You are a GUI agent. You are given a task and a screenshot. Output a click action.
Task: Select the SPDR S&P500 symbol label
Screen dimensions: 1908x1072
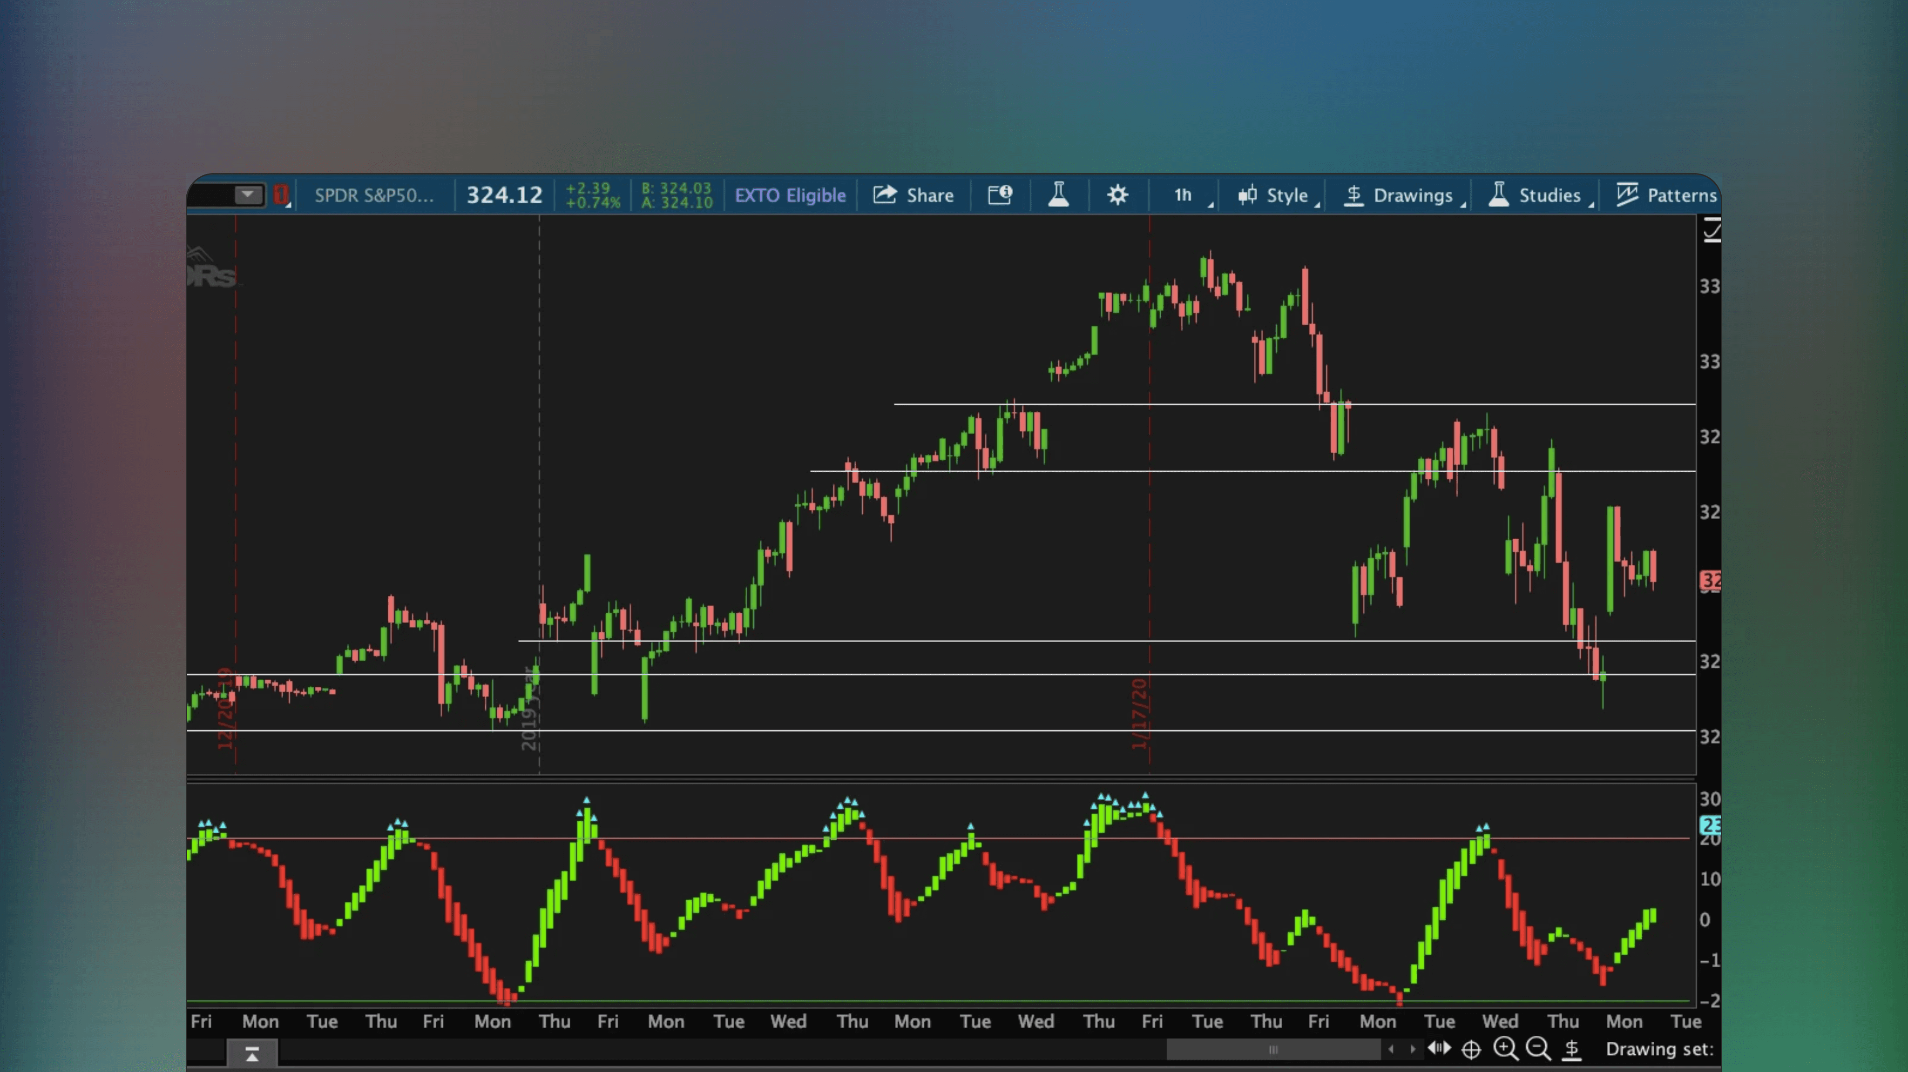pos(374,194)
